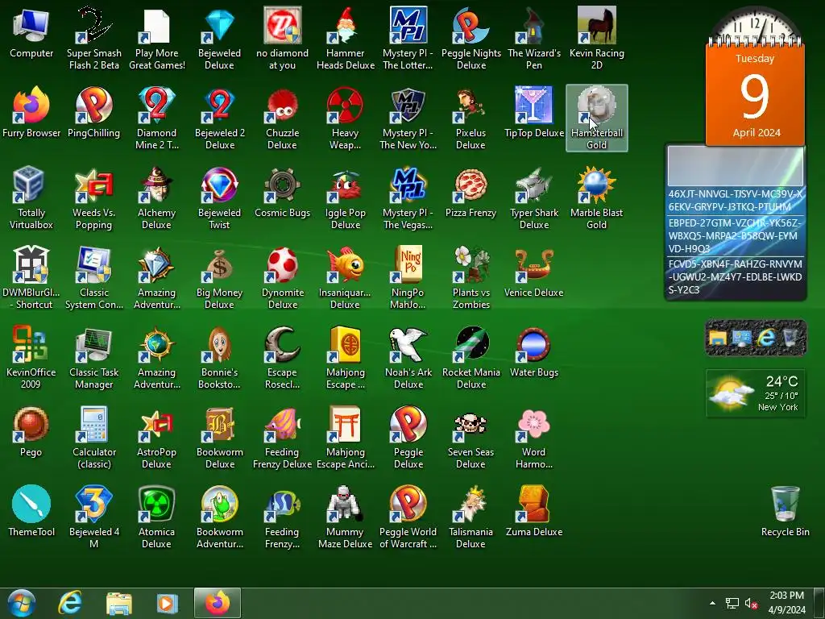This screenshot has height=619, width=825.
Task: Click the Windows Start orb
Action: coord(22,603)
